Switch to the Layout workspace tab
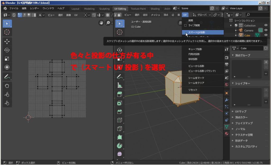The height and width of the screenshot is (165, 271). [x=75, y=9]
